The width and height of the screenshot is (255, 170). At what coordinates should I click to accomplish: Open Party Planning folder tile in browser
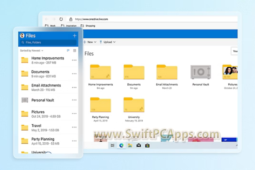[x=101, y=109]
